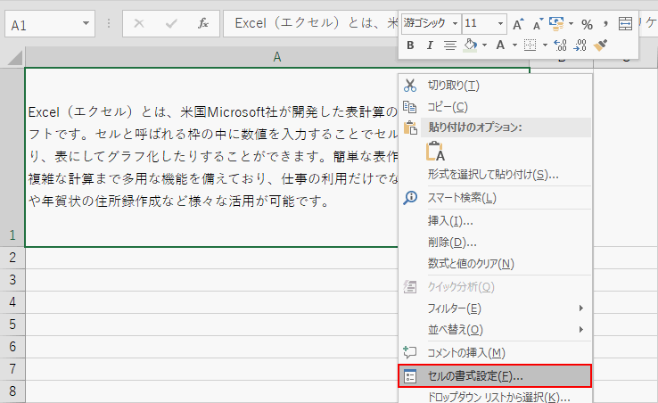658x403 pixels.
Task: Click the Smart Lookup magnifier icon
Action: click(410, 198)
